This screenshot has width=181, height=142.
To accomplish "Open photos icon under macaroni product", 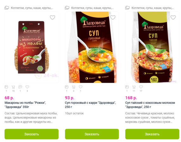I will coord(6,87).
